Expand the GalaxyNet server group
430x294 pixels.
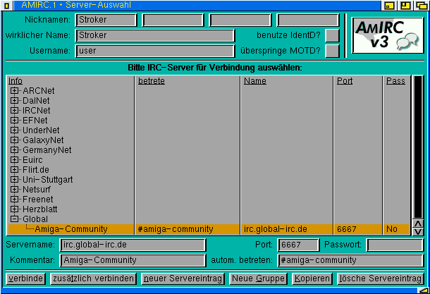click(x=14, y=140)
